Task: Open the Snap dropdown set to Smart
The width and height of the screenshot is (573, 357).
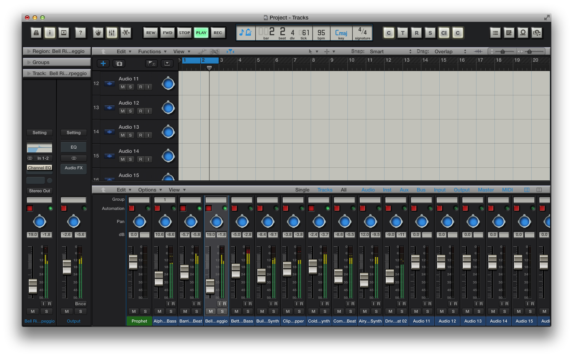Action: [x=391, y=51]
